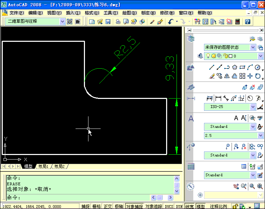
Task: Switch to the 布局2 layout tab
Action: 59,167
